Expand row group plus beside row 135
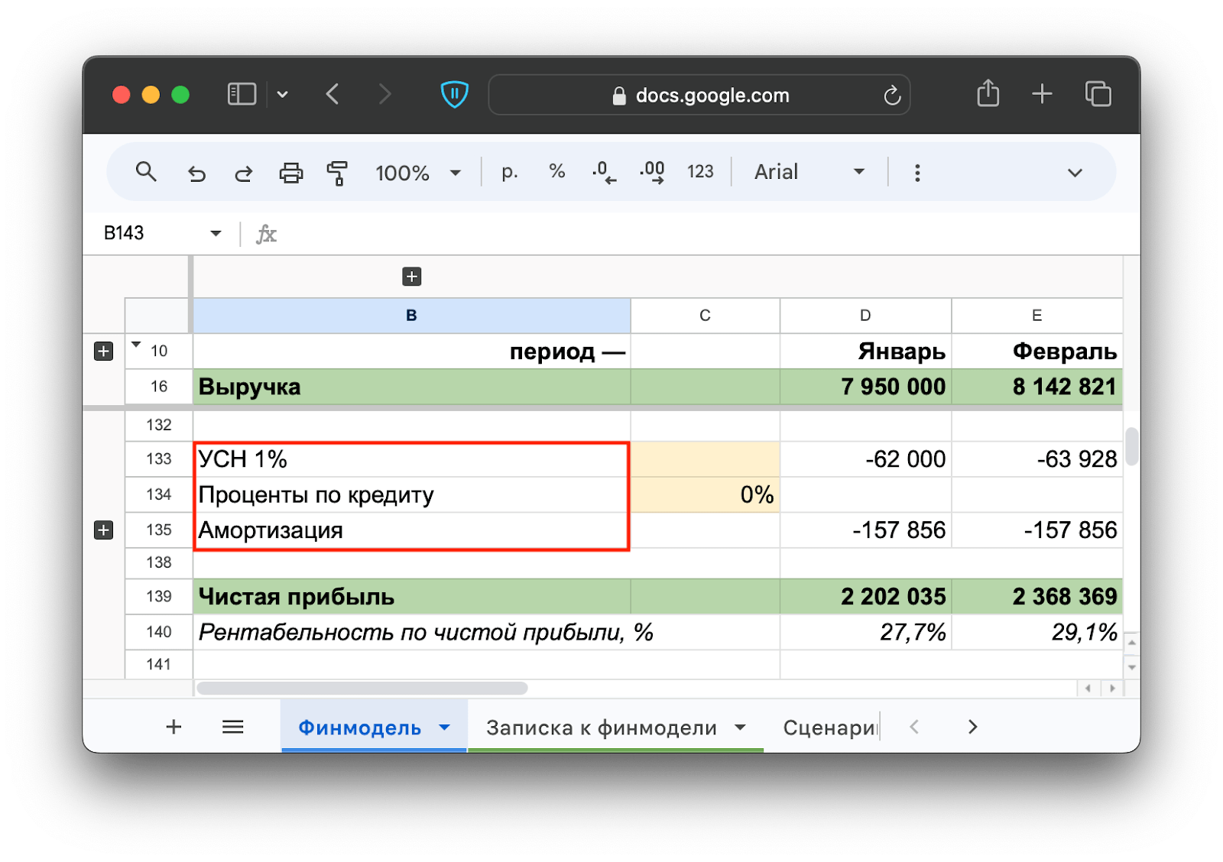1223x862 pixels. tap(103, 530)
